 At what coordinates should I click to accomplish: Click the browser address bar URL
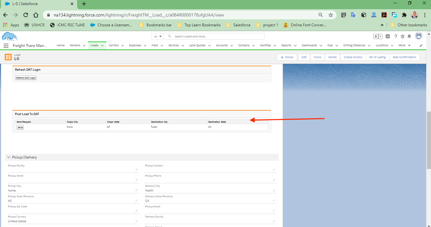[x=139, y=15]
